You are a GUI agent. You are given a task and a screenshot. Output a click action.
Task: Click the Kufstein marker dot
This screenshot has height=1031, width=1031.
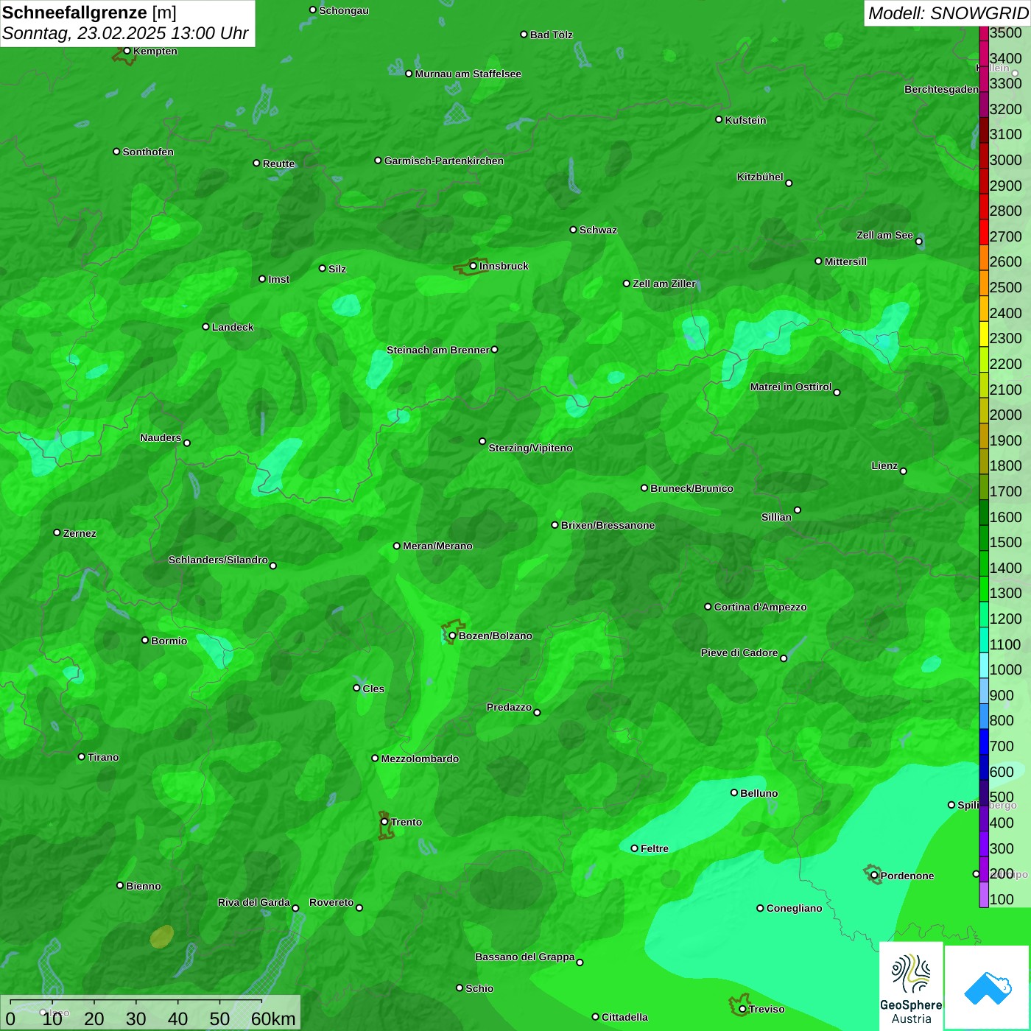point(719,119)
